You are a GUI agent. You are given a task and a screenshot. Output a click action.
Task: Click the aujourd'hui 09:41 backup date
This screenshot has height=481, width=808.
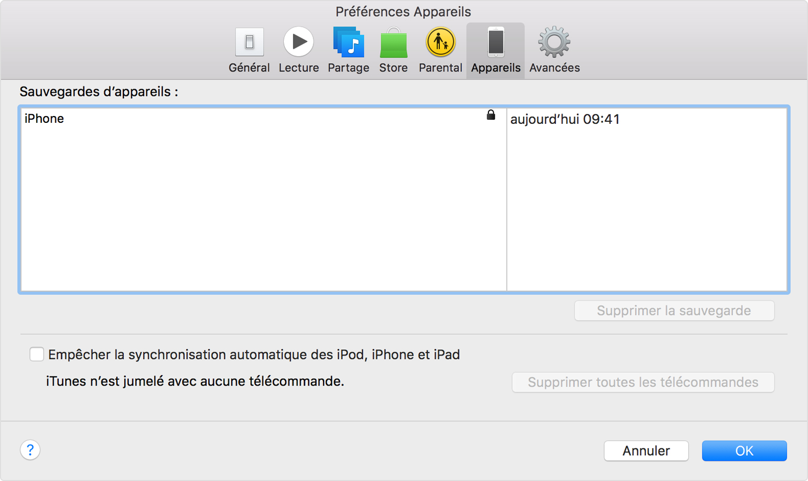tap(565, 119)
